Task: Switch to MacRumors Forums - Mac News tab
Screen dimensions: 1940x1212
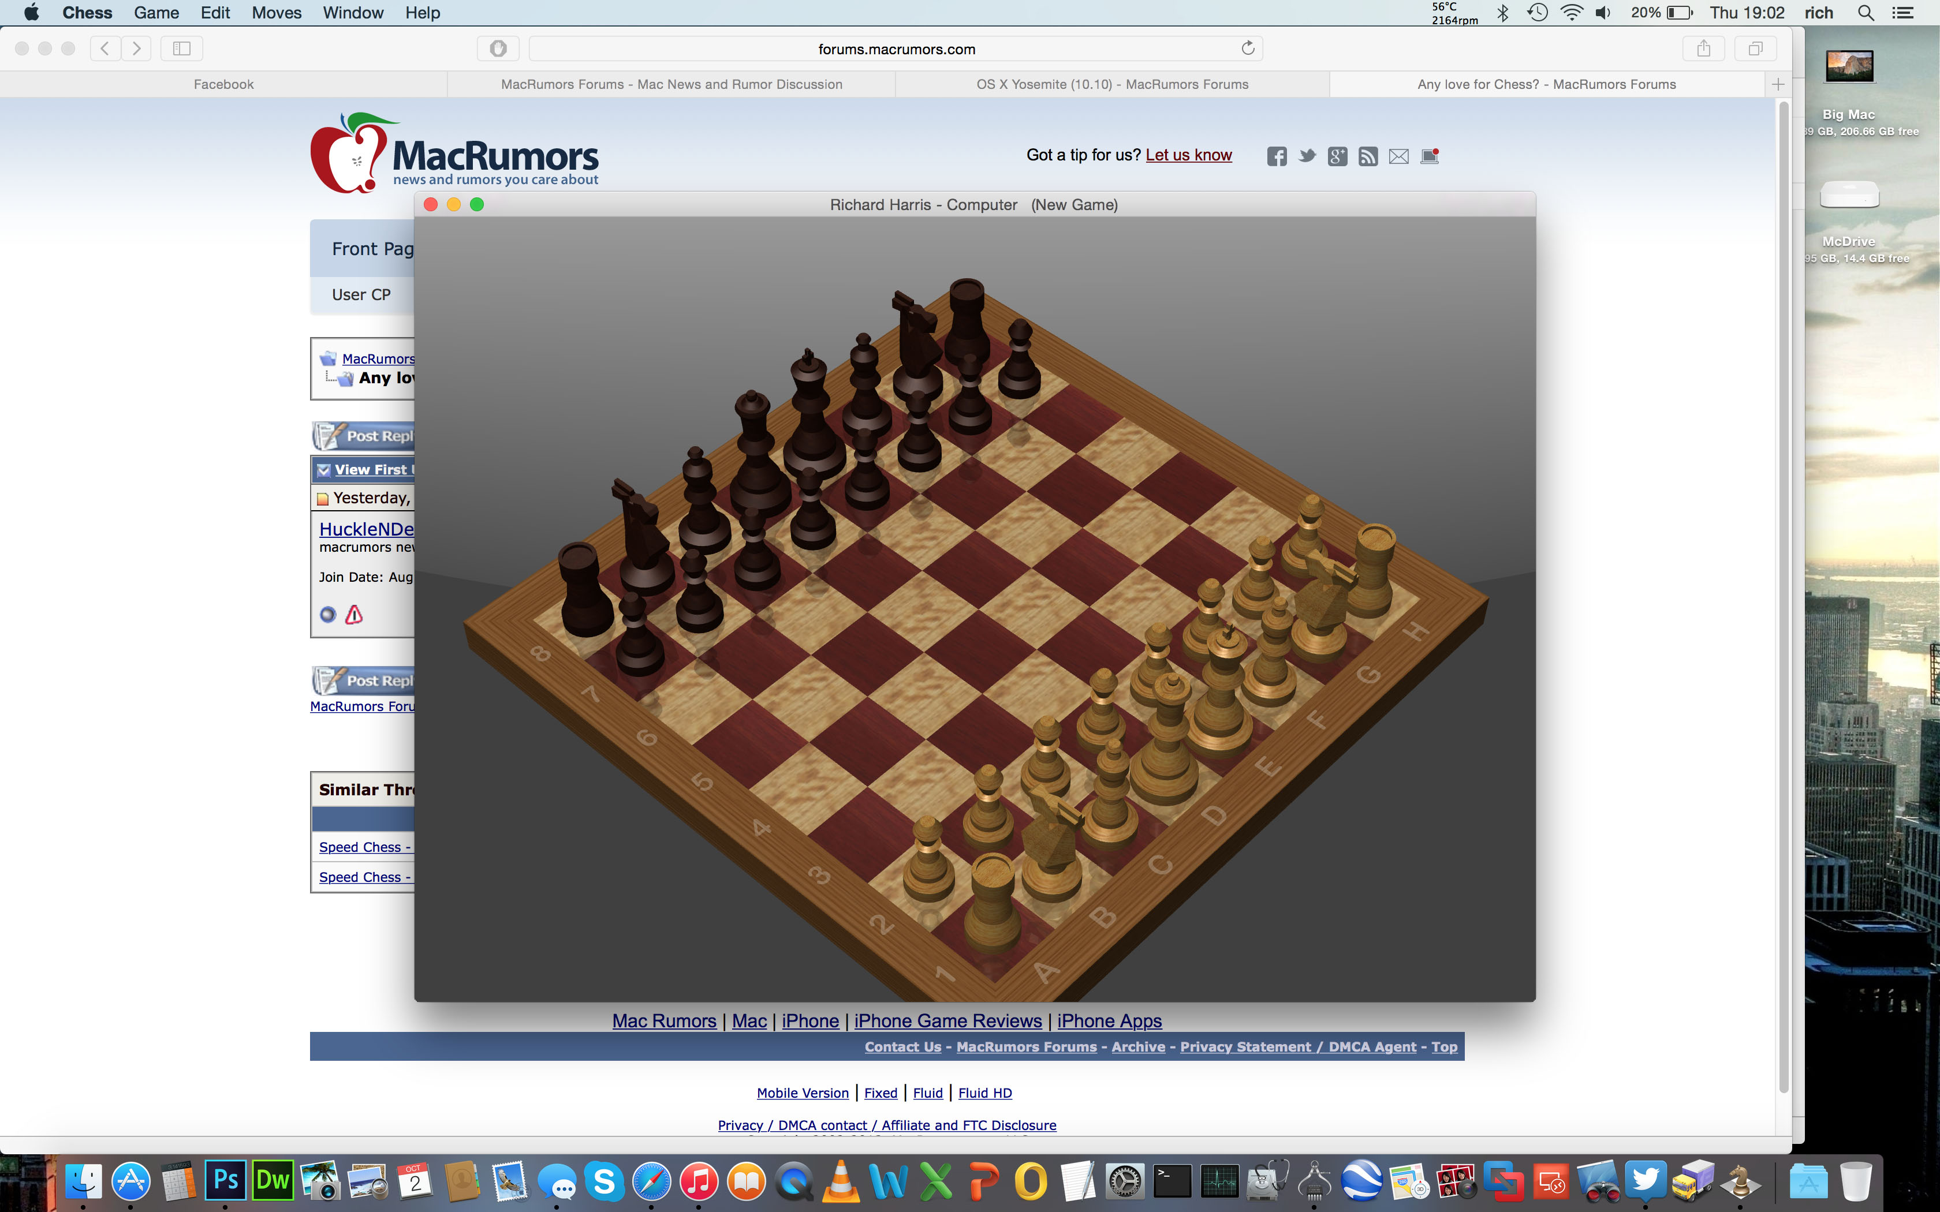Action: click(671, 84)
